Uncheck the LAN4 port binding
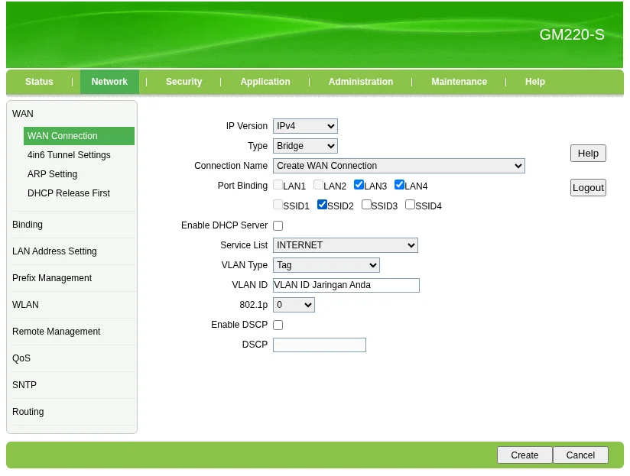The image size is (630, 476). pos(399,185)
